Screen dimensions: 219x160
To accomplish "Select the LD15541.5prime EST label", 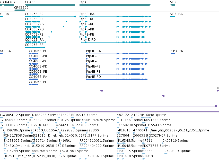I will tap(158, 125).
